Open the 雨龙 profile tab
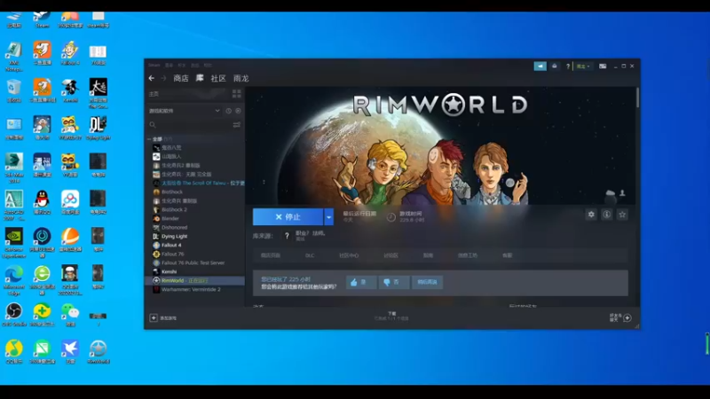This screenshot has height=399, width=710. pos(241,78)
